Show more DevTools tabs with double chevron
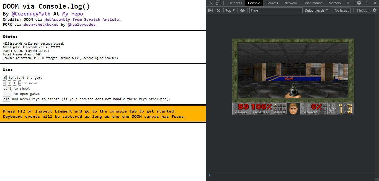 click(348, 3)
